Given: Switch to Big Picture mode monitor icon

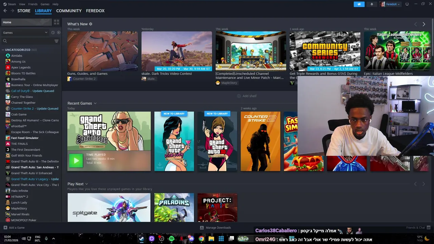Looking at the screenshot, I should (x=407, y=4).
